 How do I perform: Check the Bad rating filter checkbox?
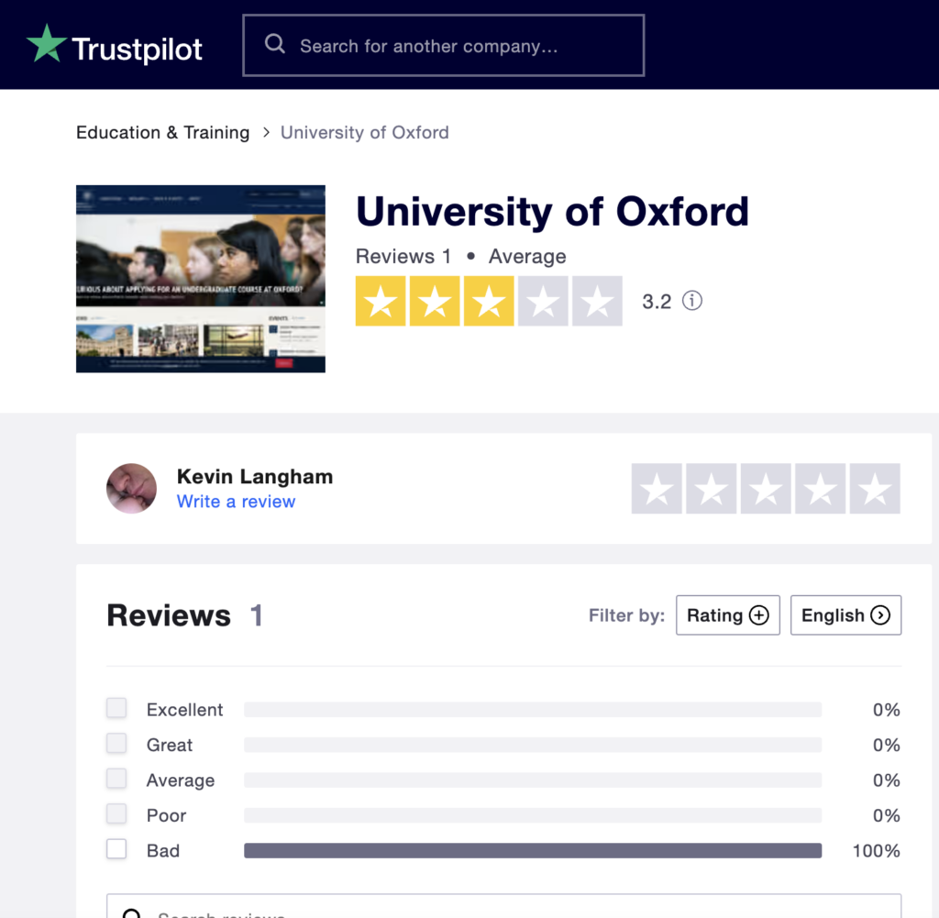(x=116, y=849)
